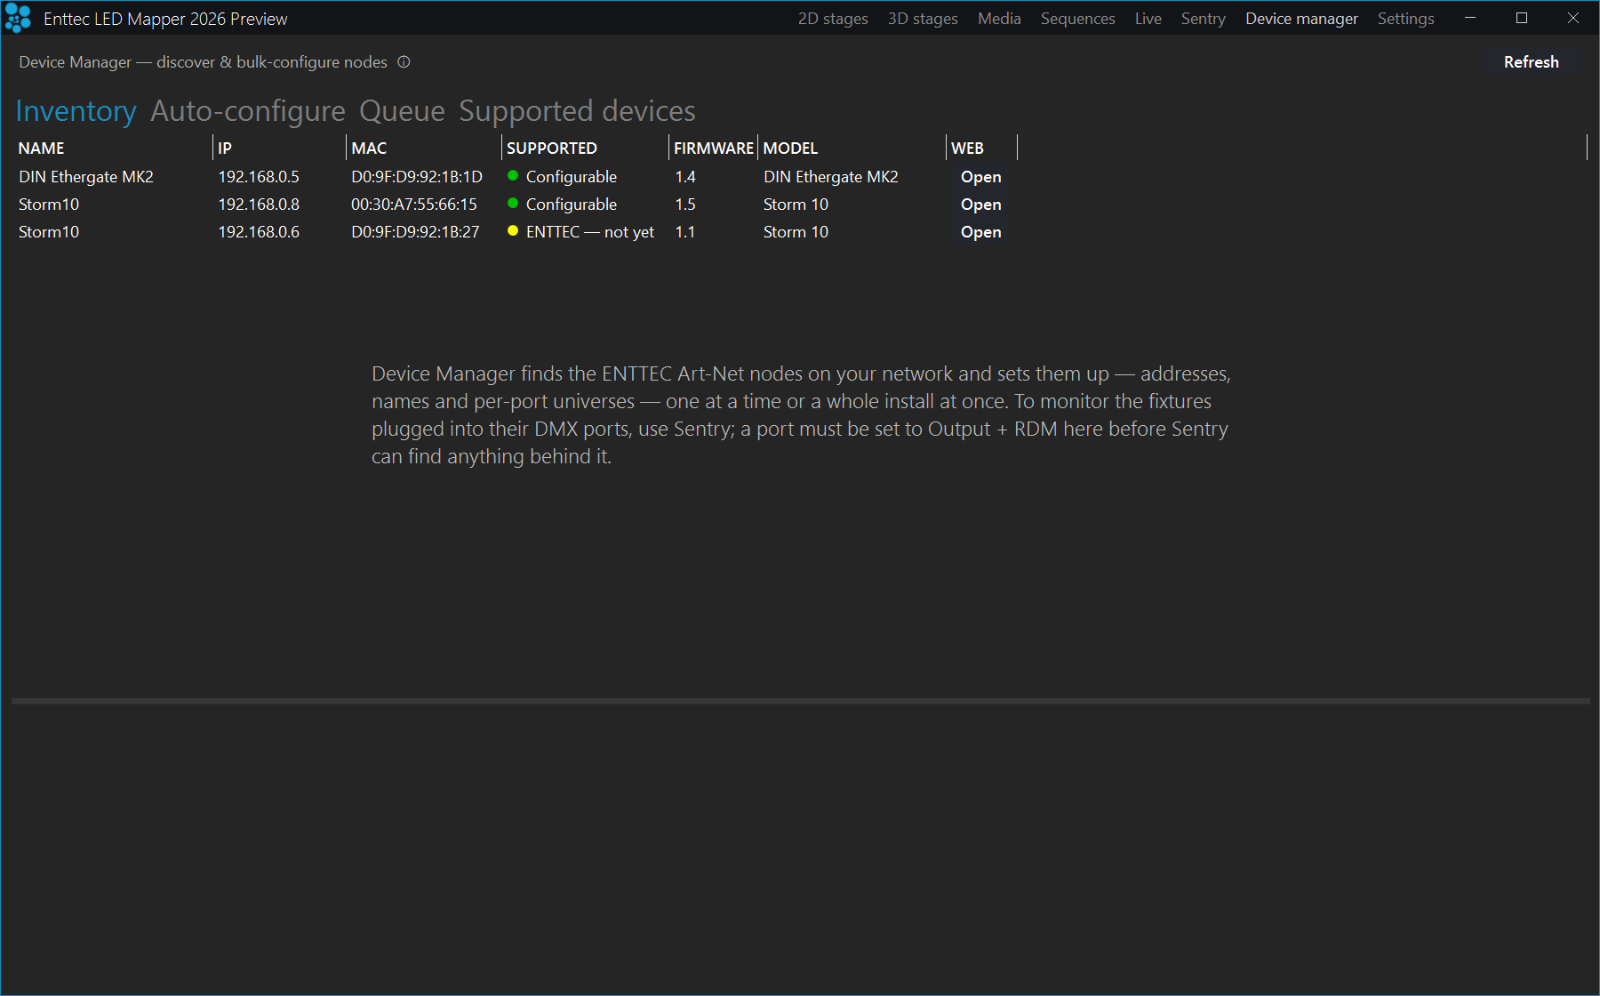Sort by the FIRMWARE column header
Image resolution: width=1600 pixels, height=996 pixels.
tap(713, 149)
